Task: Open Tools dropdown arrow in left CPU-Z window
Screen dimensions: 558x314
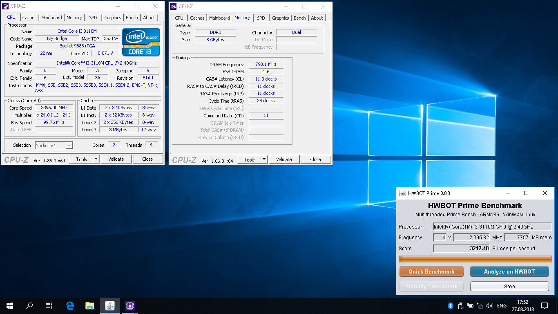Action: (x=96, y=159)
